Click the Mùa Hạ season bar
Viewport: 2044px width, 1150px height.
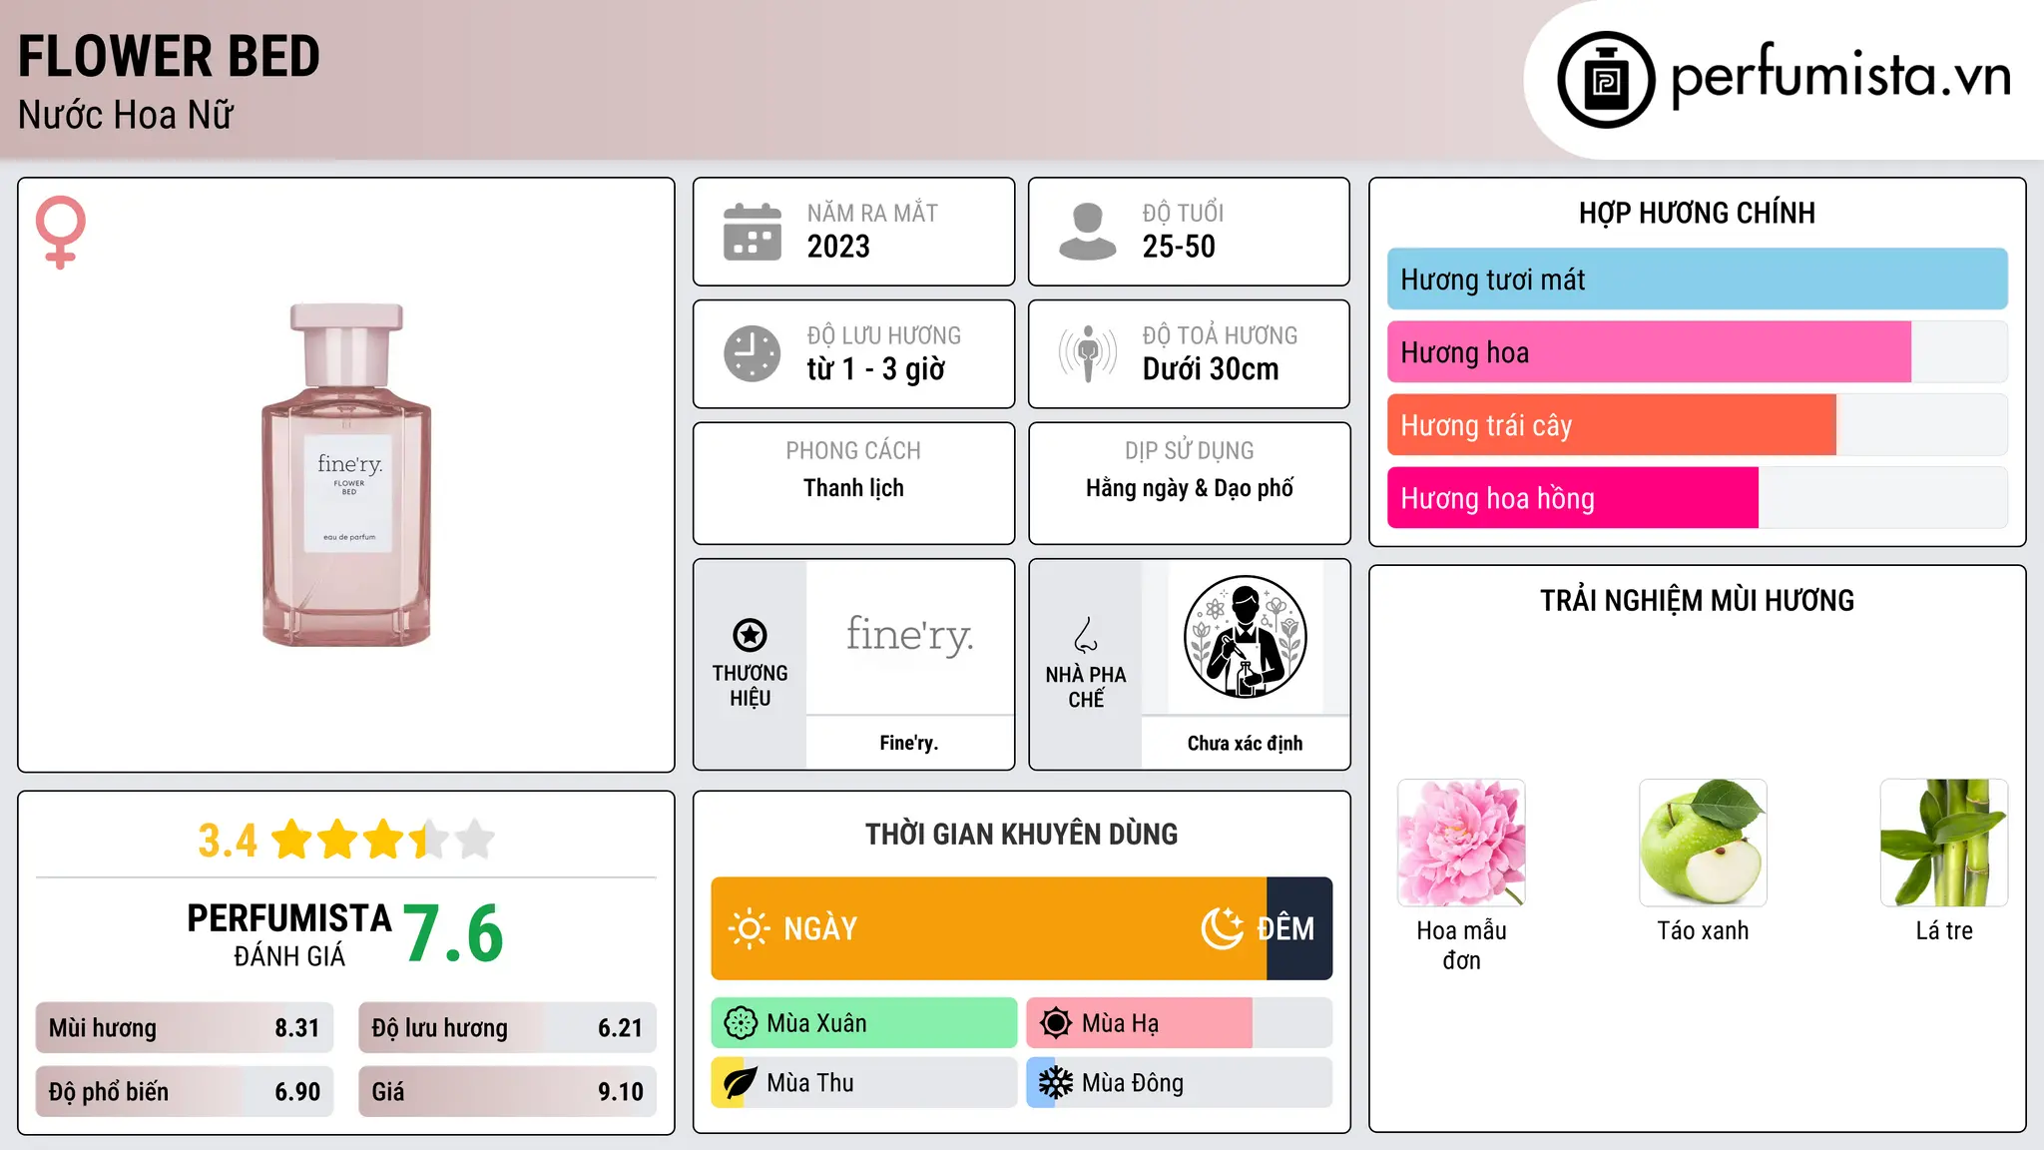(1180, 1023)
